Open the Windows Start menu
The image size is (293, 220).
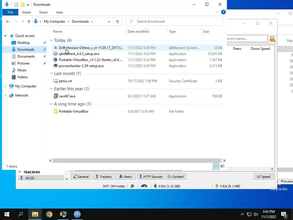point(7,214)
